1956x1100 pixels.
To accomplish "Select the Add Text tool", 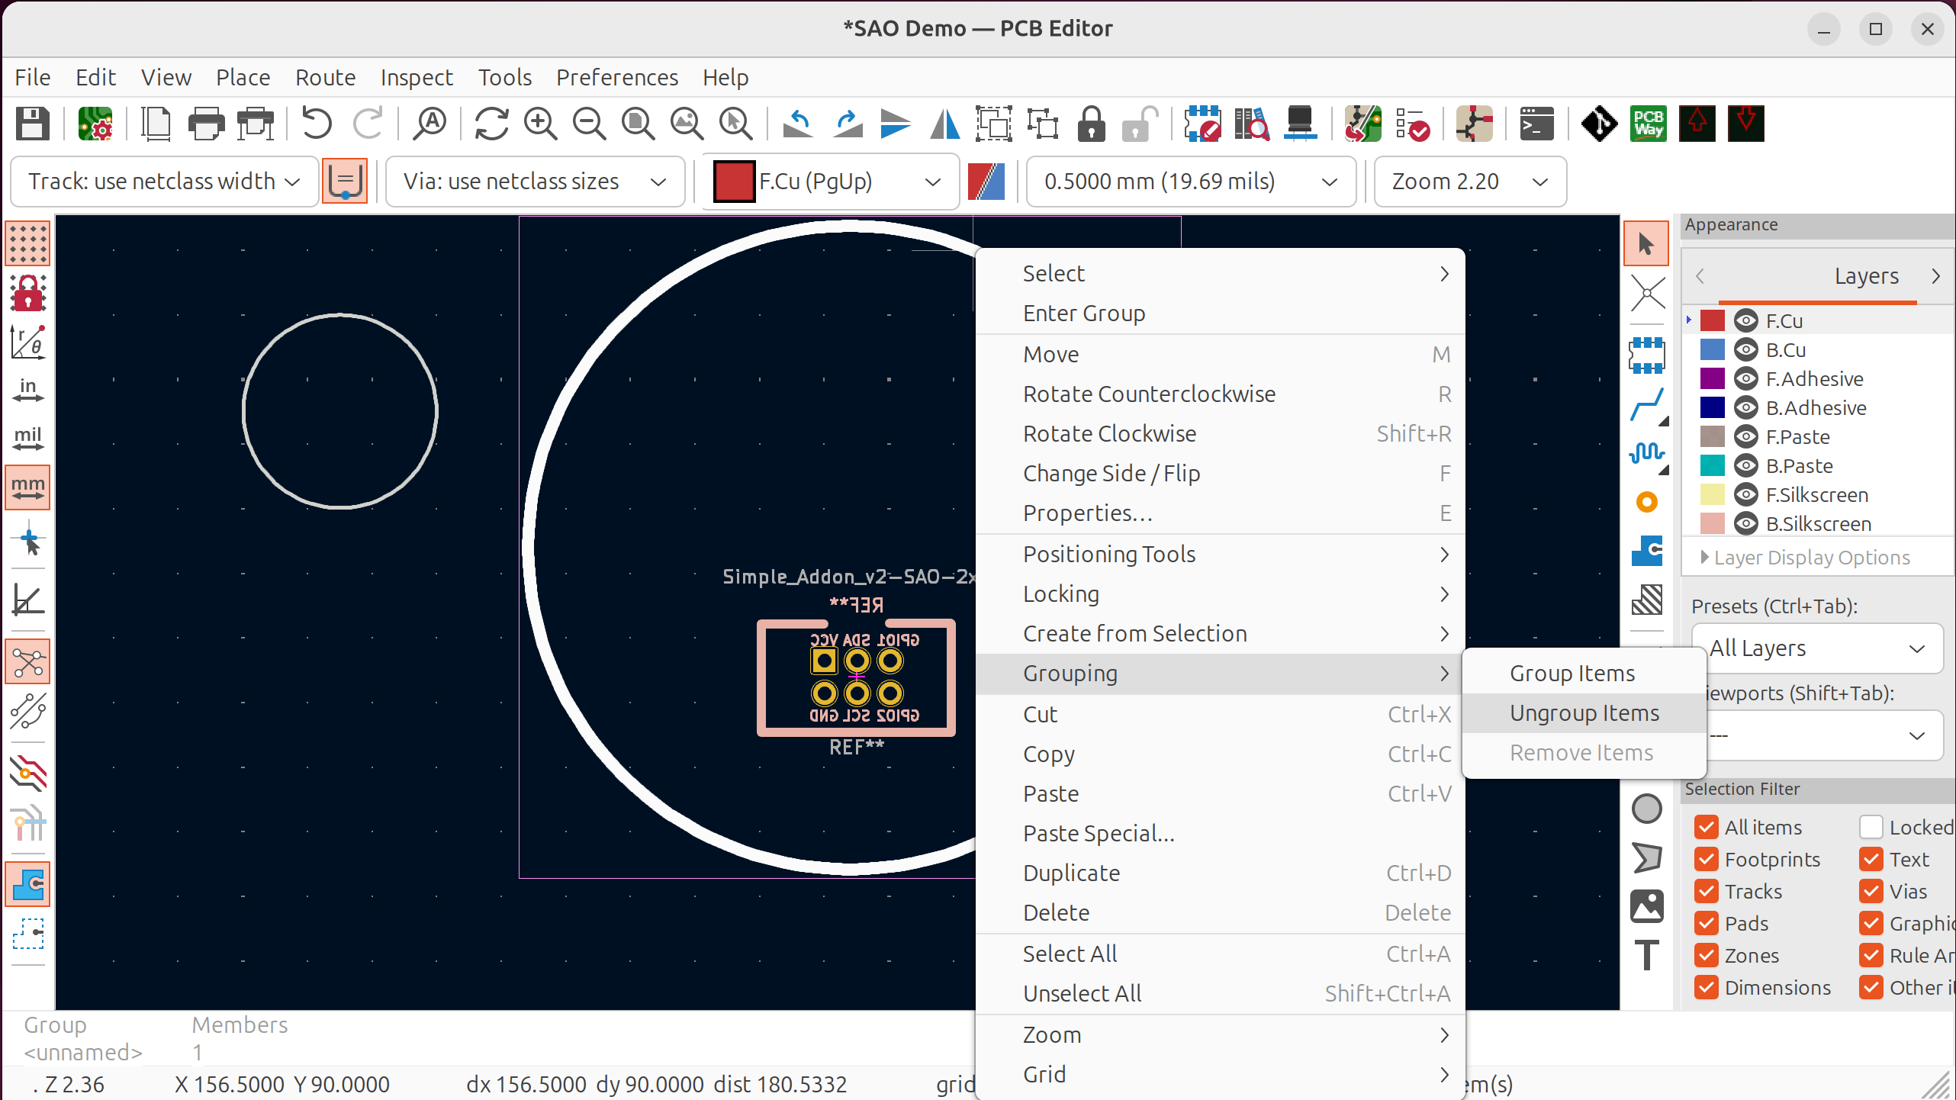I will coord(1646,955).
